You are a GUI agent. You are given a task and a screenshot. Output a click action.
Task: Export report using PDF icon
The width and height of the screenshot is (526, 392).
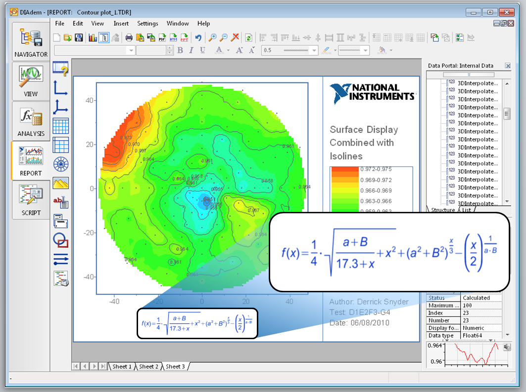[162, 38]
